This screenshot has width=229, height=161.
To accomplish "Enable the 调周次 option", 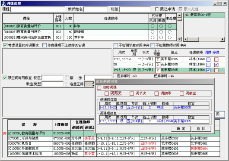I will pos(107,93).
